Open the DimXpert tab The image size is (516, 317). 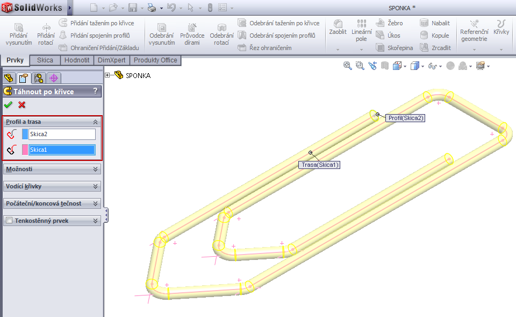coord(112,60)
